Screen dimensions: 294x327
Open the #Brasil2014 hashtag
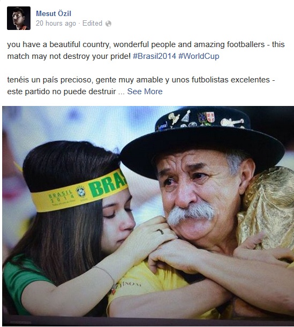(154, 56)
